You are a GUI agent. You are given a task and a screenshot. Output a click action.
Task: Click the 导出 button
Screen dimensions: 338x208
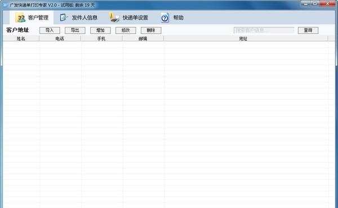click(75, 30)
